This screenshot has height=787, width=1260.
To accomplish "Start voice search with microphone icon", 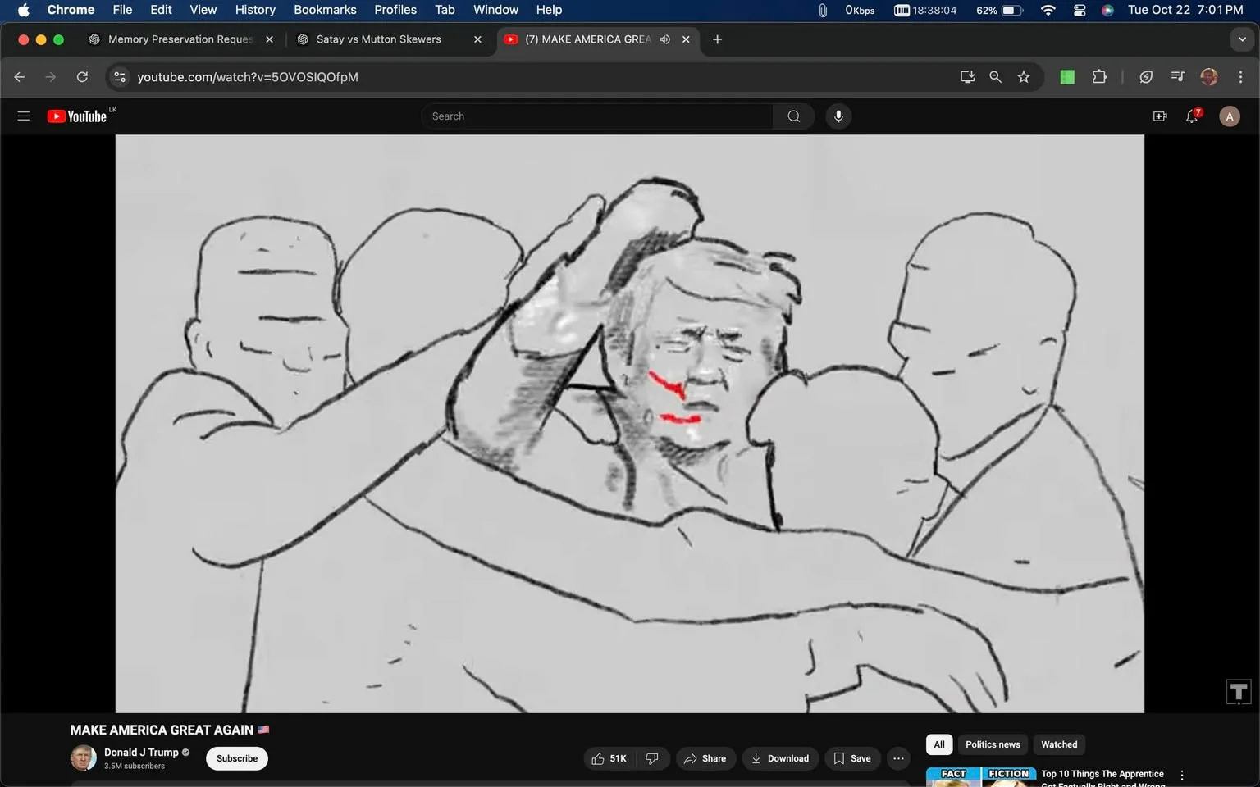I will pyautogui.click(x=838, y=116).
